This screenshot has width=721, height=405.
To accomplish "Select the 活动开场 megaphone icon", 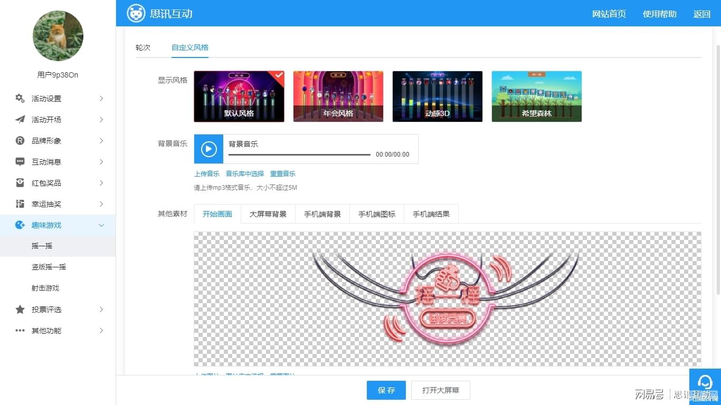I will (x=20, y=119).
